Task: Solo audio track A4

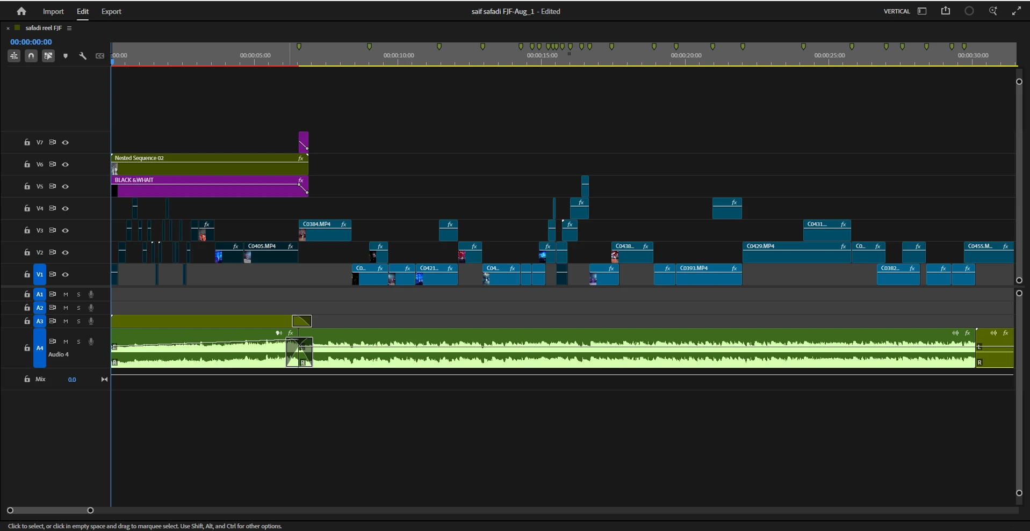Action: click(78, 342)
